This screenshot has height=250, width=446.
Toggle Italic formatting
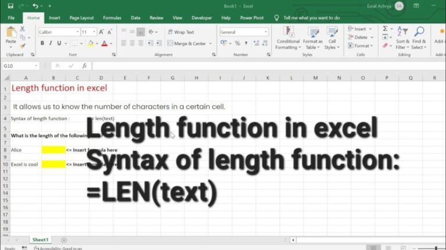coord(51,43)
